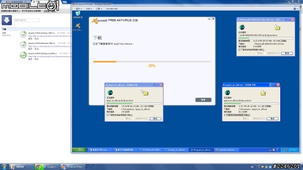Open the Tools menu in Windows Virtual PC
Viewport: 303px width, 170px height.
[x=99, y=8]
